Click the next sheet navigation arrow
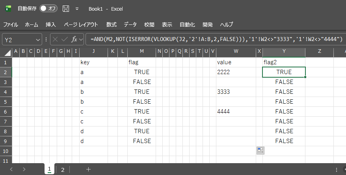 pyautogui.click(x=24, y=169)
